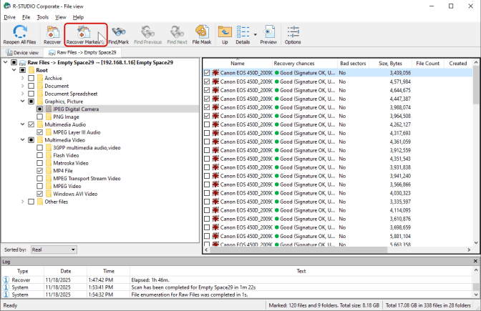Open the Preview tool
This screenshot has height=311, width=481.
pos(268,34)
